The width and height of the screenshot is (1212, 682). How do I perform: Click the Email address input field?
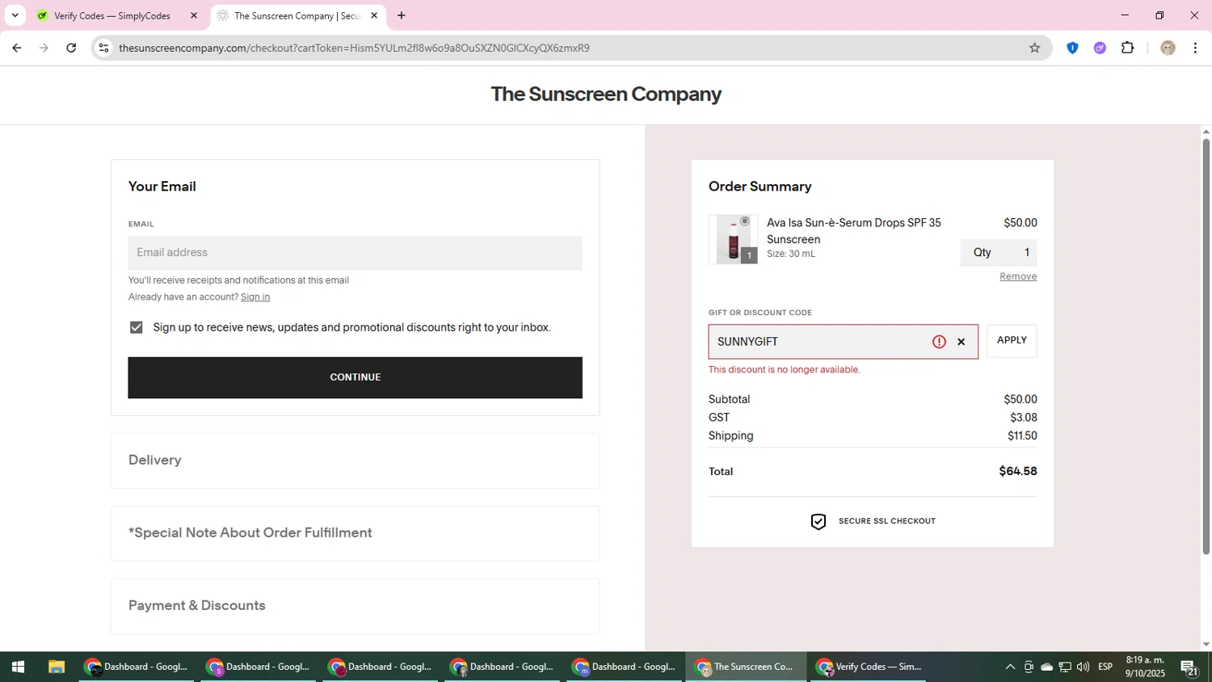(x=355, y=253)
